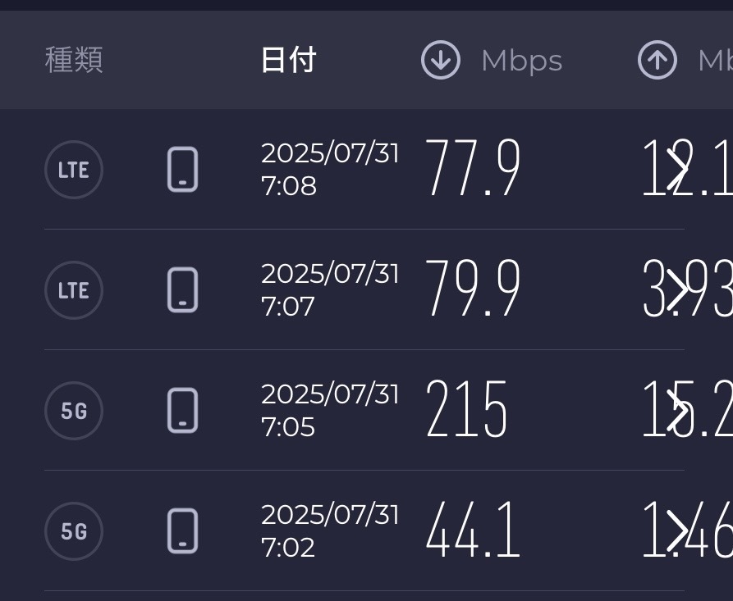The width and height of the screenshot is (733, 601).
Task: Click the 5G badge for the 7:05 test
Action: coord(74,411)
